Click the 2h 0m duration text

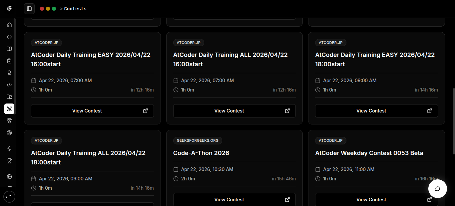tap(188, 179)
